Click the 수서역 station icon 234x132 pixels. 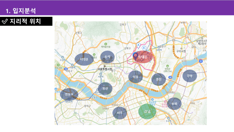coord(168,118)
